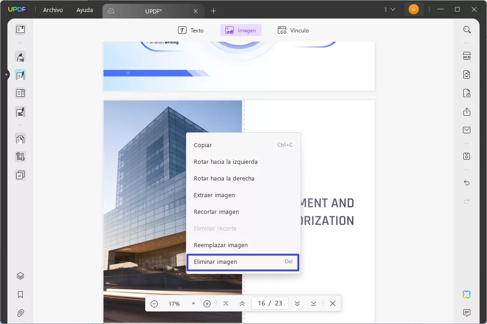Send the file by email

[467, 130]
